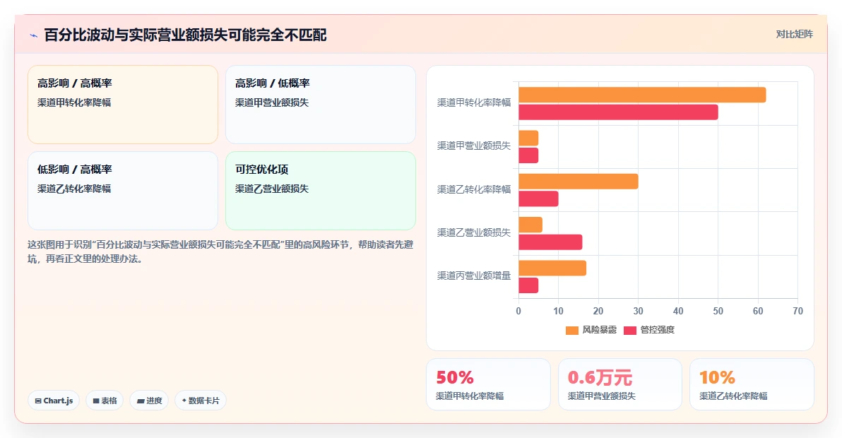Click the title 百分比波动与实际营业额损失可能完全不匹配
This screenshot has height=438, width=842.
pos(185,35)
